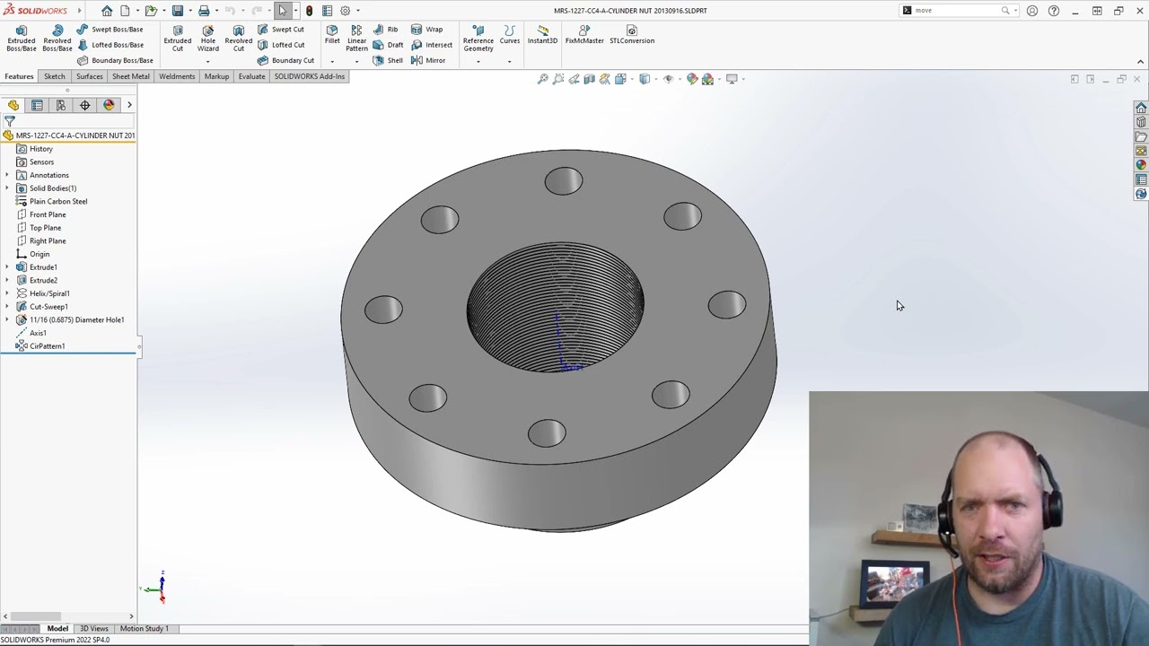Open Options gear dropdown arrow
The image size is (1149, 646).
[358, 11]
